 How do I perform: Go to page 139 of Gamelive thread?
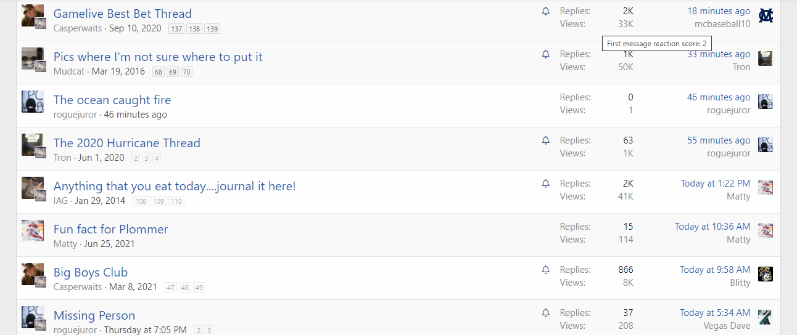[x=212, y=29]
